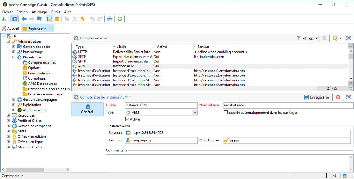This screenshot has height=179, width=354.
Task: Go back with the blue left arrow
Action: coord(24,19)
